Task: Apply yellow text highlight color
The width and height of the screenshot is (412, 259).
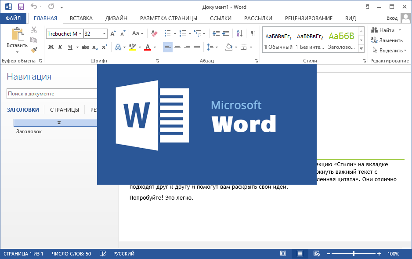Action: click(x=133, y=47)
